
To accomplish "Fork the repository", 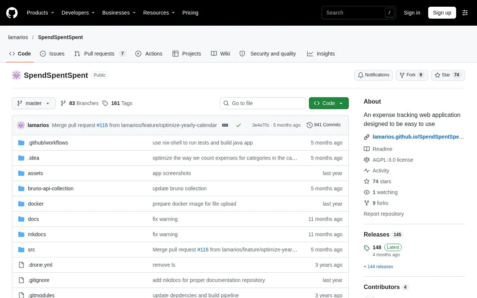I will click(412, 75).
